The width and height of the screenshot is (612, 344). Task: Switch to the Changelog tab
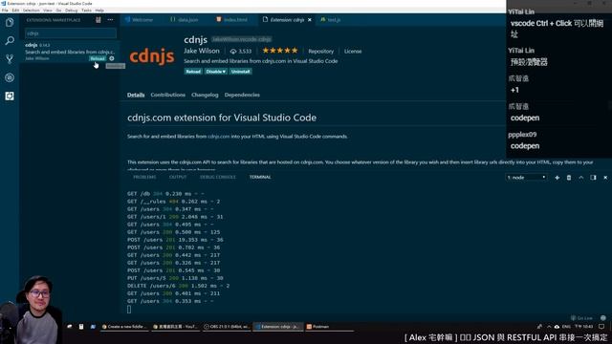(x=205, y=95)
